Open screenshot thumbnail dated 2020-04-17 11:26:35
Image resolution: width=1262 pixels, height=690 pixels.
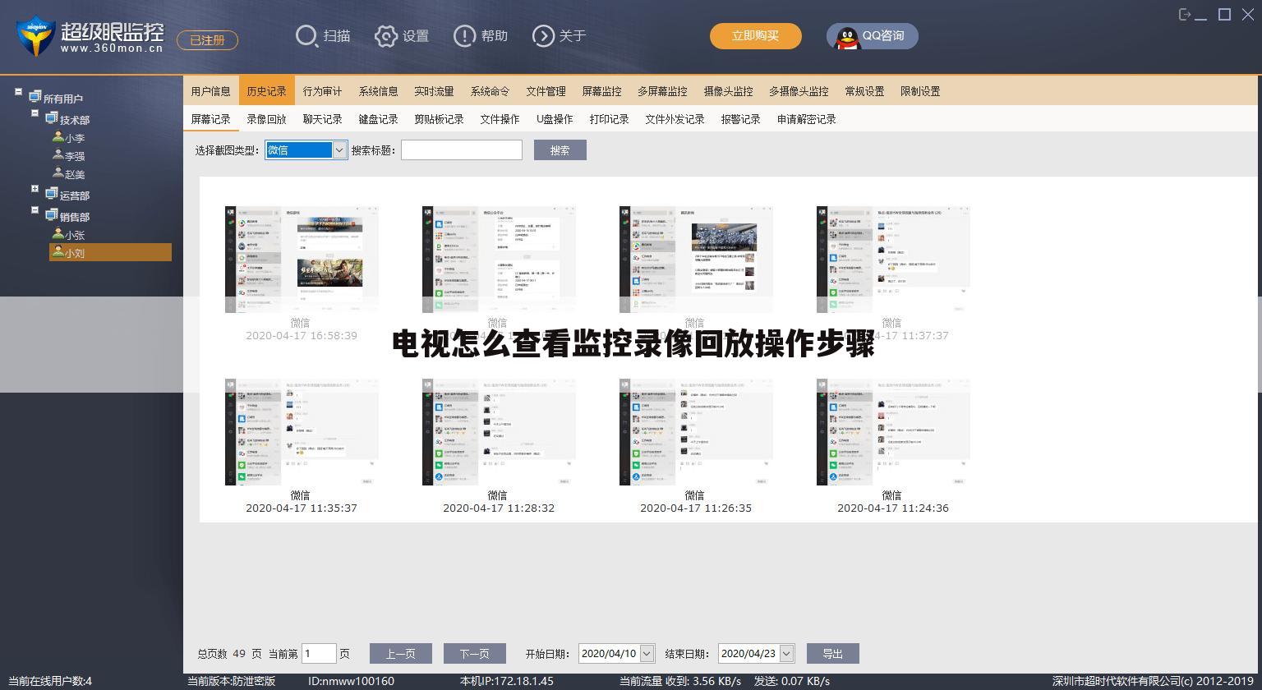tap(696, 432)
